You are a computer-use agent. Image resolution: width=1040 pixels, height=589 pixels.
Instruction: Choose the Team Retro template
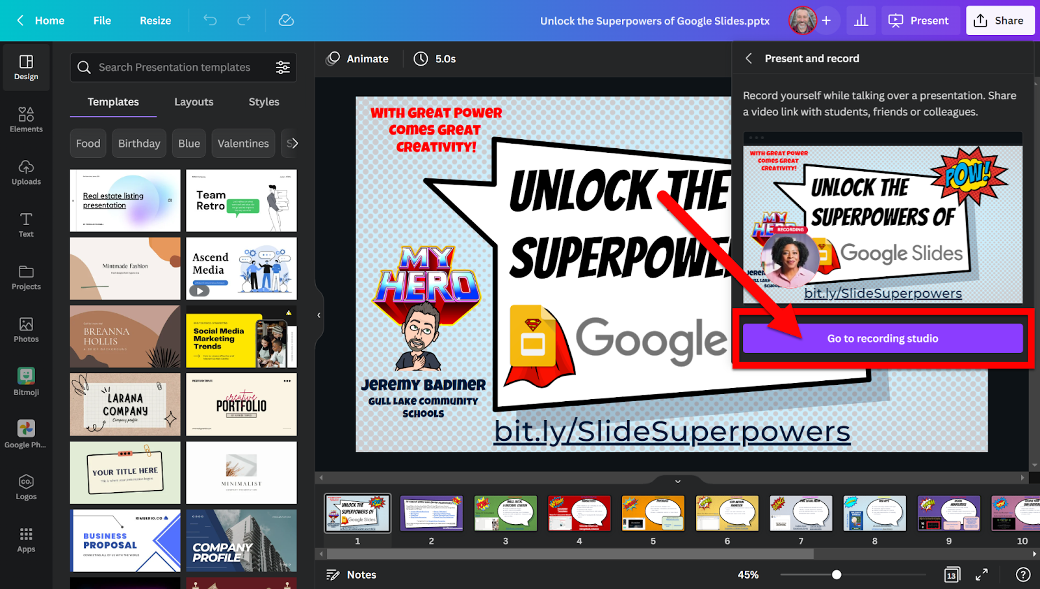click(x=242, y=201)
